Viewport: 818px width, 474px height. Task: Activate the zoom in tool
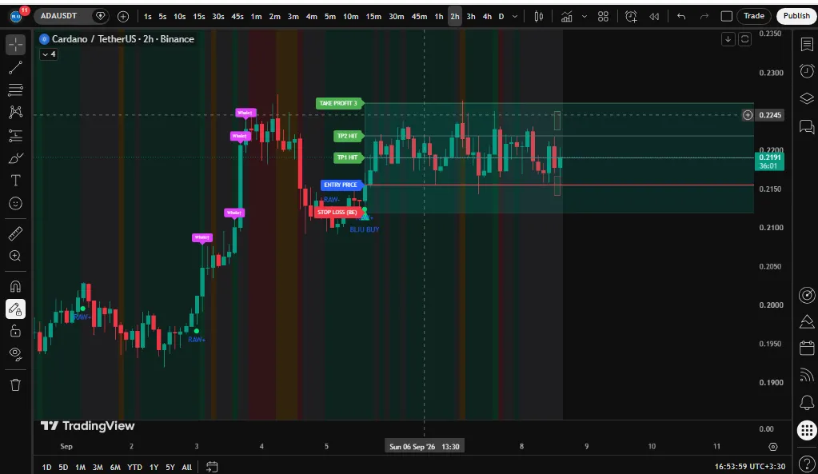16,256
